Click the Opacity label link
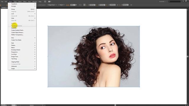Viewport: 189px width, 106px height. [x=68, y=5]
